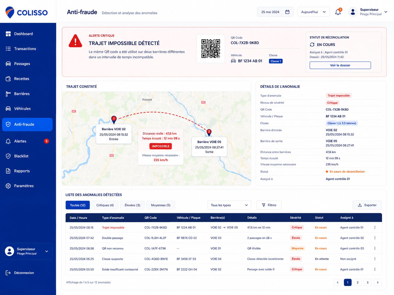Click the Anti-fraude shield icon
The image size is (394, 295).
(8, 124)
